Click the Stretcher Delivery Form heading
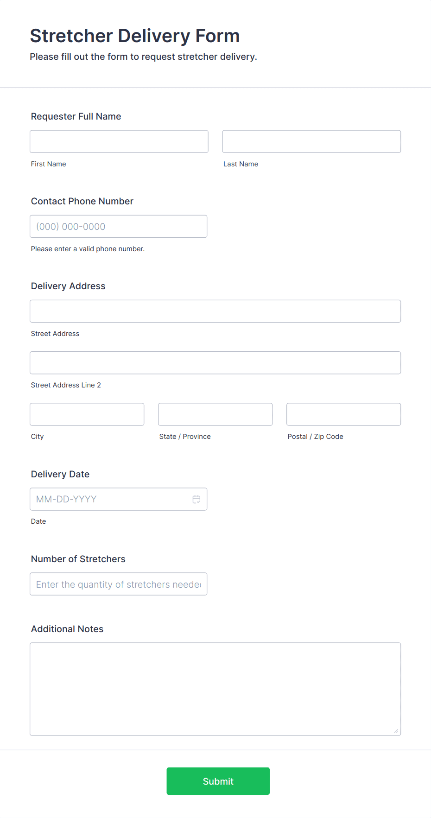 135,36
